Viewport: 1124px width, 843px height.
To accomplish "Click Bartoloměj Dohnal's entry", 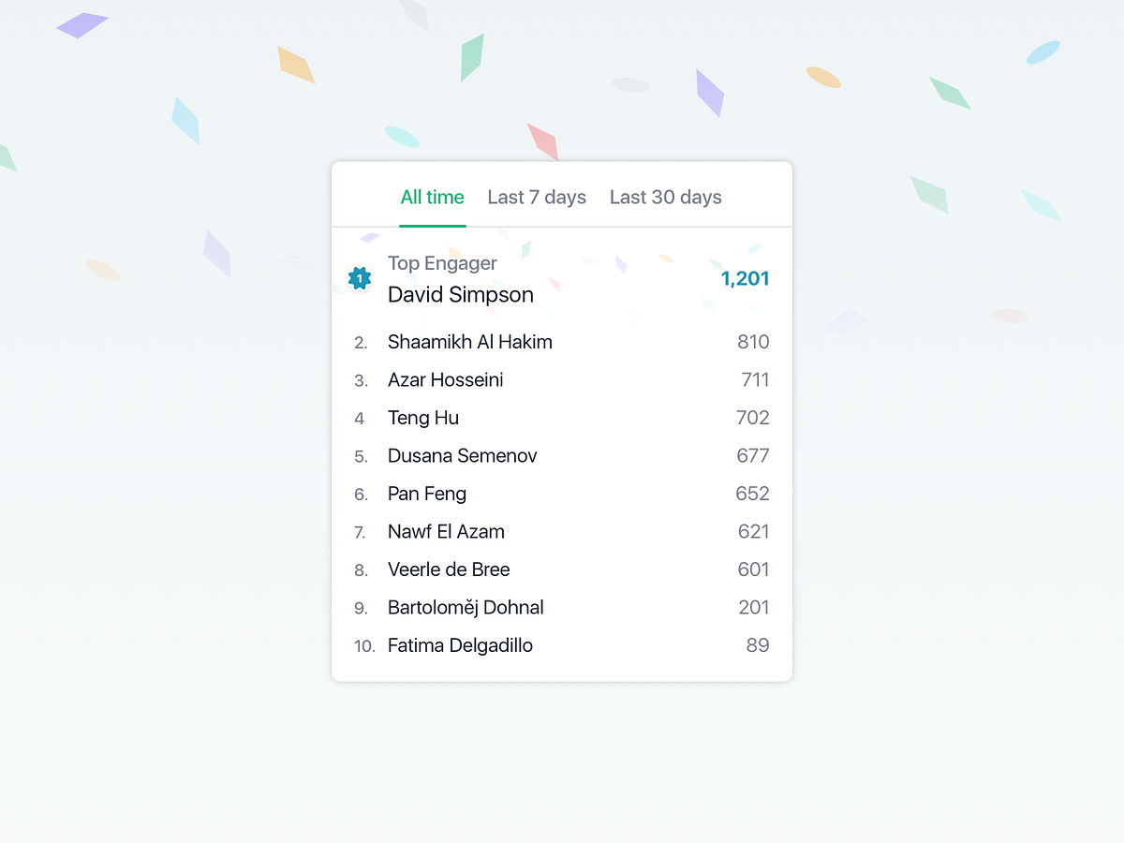I will pos(466,607).
